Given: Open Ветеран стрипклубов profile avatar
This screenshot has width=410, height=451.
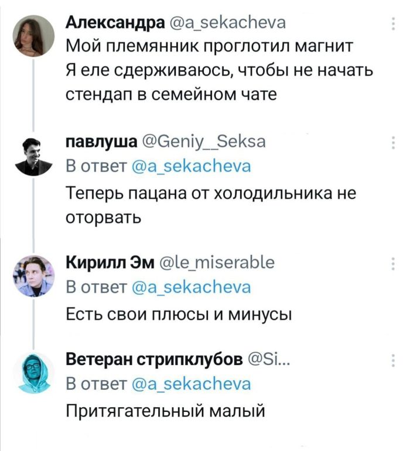Looking at the screenshot, I should click(33, 372).
